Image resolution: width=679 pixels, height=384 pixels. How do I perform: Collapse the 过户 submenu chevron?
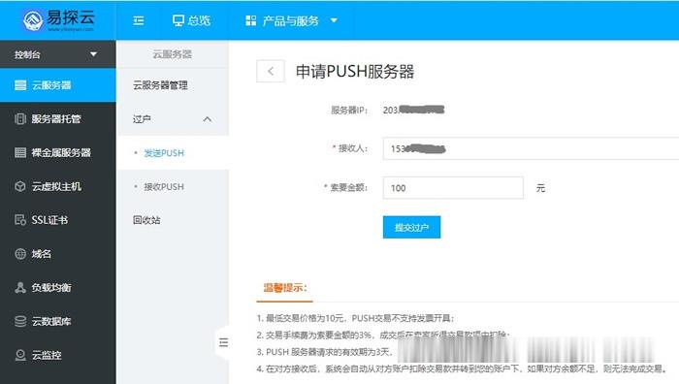click(x=208, y=119)
